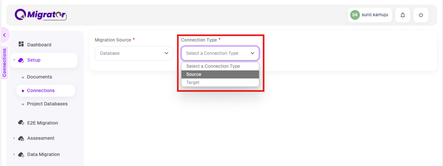Collapse the sidebar with left chevron
Screen dimensions: 443x166
5,35
